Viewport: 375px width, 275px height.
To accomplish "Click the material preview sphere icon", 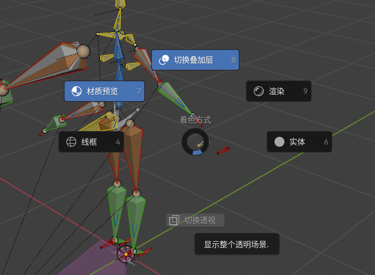I will point(77,91).
